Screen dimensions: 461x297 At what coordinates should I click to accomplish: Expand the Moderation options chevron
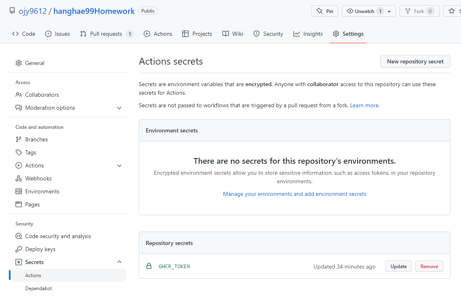coord(119,108)
